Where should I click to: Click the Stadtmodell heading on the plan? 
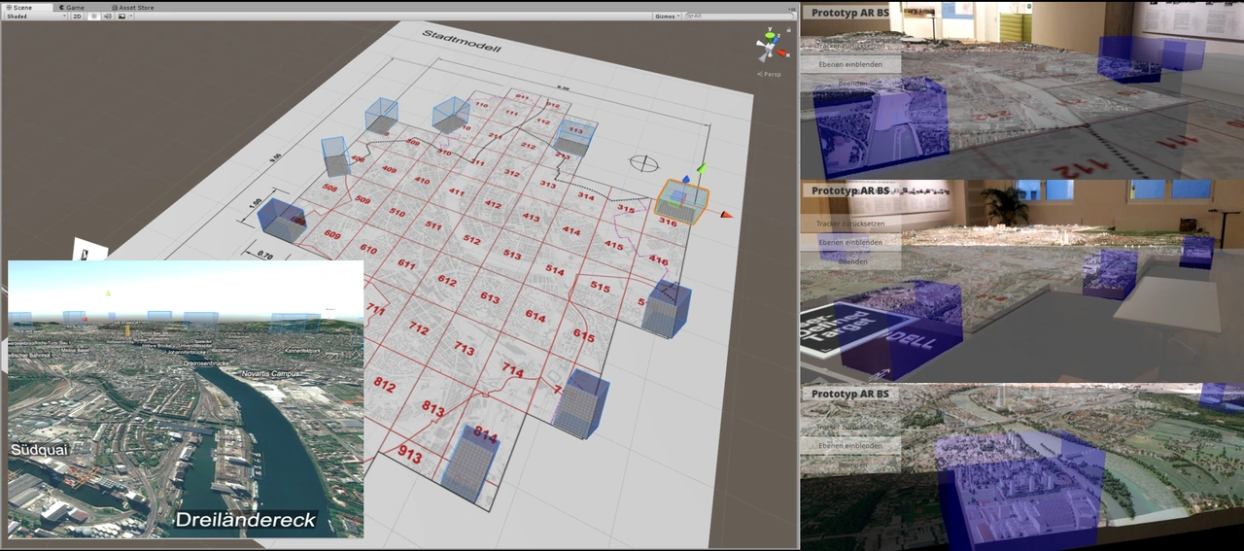coord(462,41)
